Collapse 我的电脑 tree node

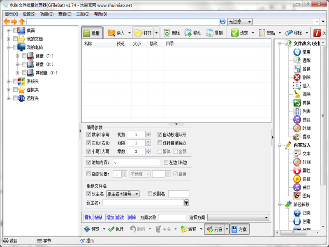8,47
